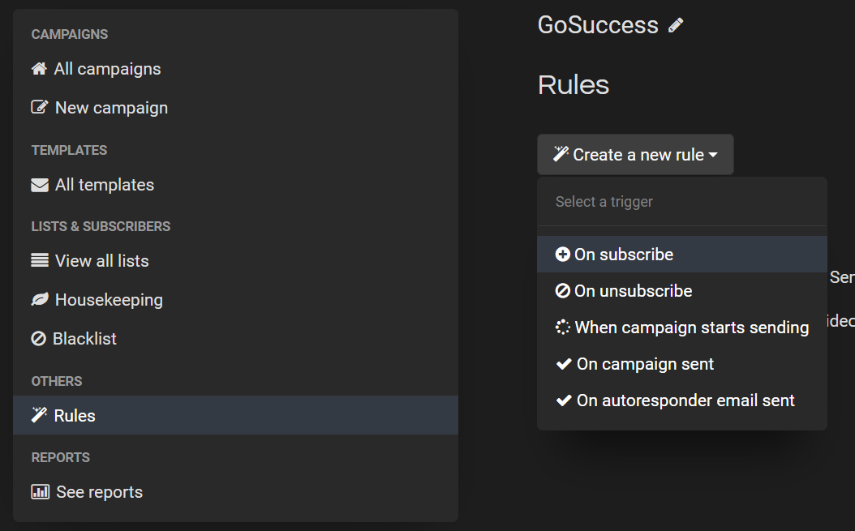Click the pencil icon next to GoSuccess
The width and height of the screenshot is (855, 531).
[676, 25]
